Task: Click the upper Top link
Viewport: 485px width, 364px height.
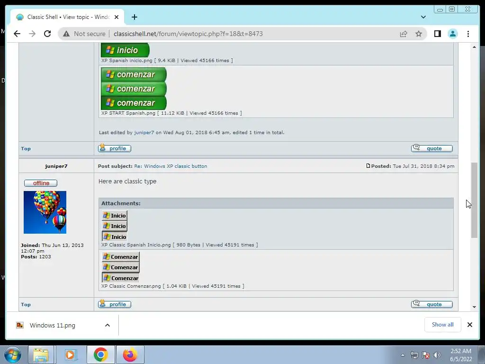Action: click(26, 148)
